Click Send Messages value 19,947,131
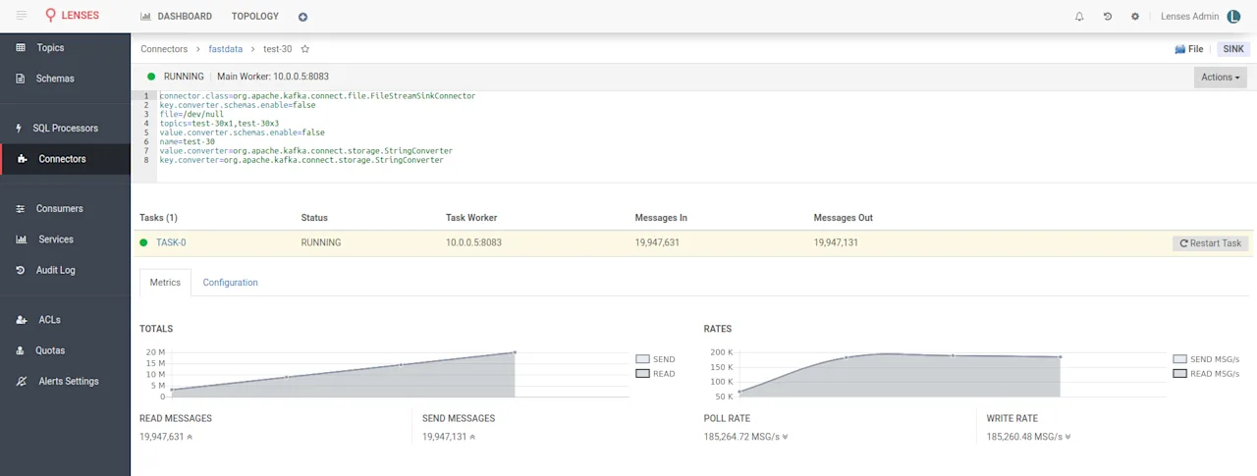This screenshot has height=476, width=1257. pos(445,437)
